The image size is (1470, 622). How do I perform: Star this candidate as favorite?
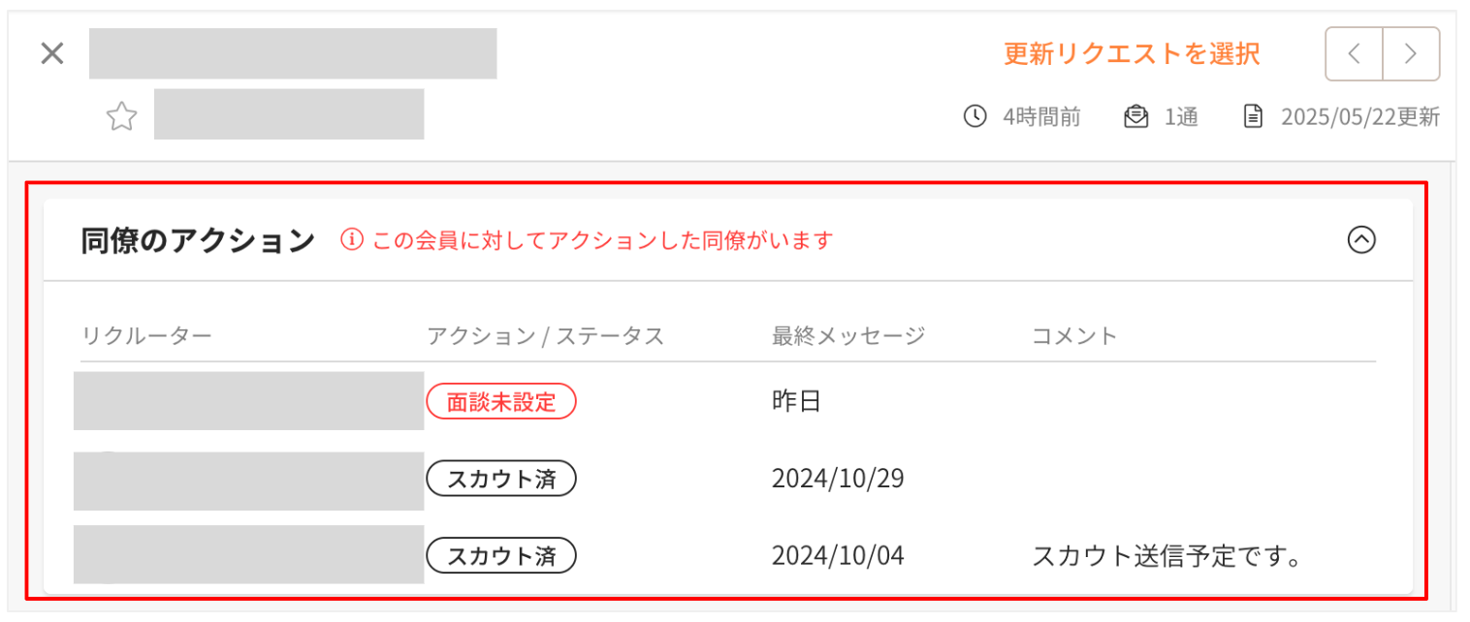[121, 117]
